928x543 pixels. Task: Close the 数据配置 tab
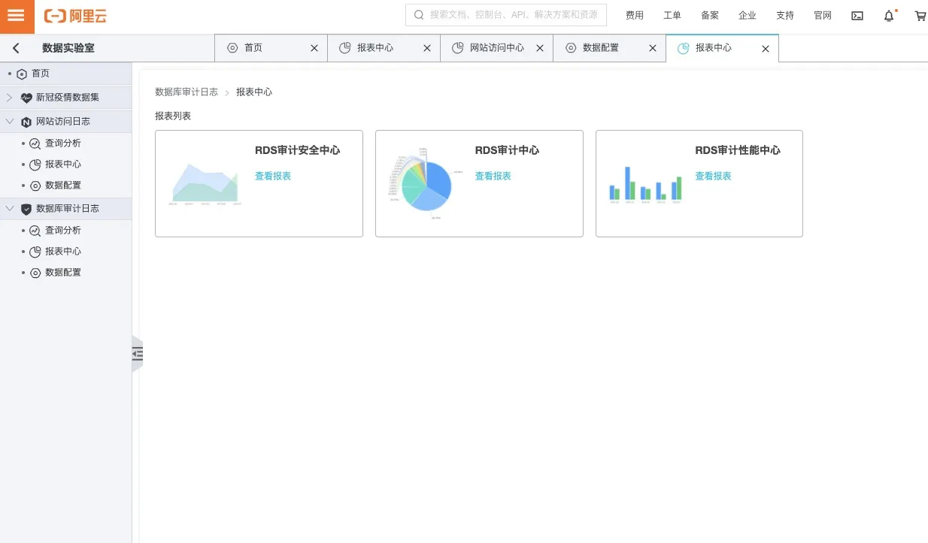pos(653,48)
